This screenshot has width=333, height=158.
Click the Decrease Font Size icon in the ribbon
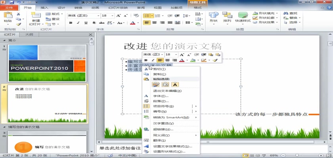pyautogui.click(x=126, y=16)
